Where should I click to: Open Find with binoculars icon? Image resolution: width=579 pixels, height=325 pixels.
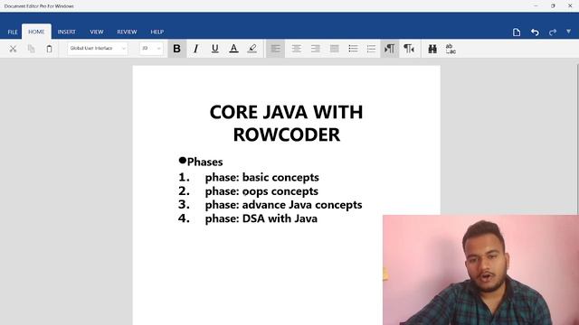432,49
